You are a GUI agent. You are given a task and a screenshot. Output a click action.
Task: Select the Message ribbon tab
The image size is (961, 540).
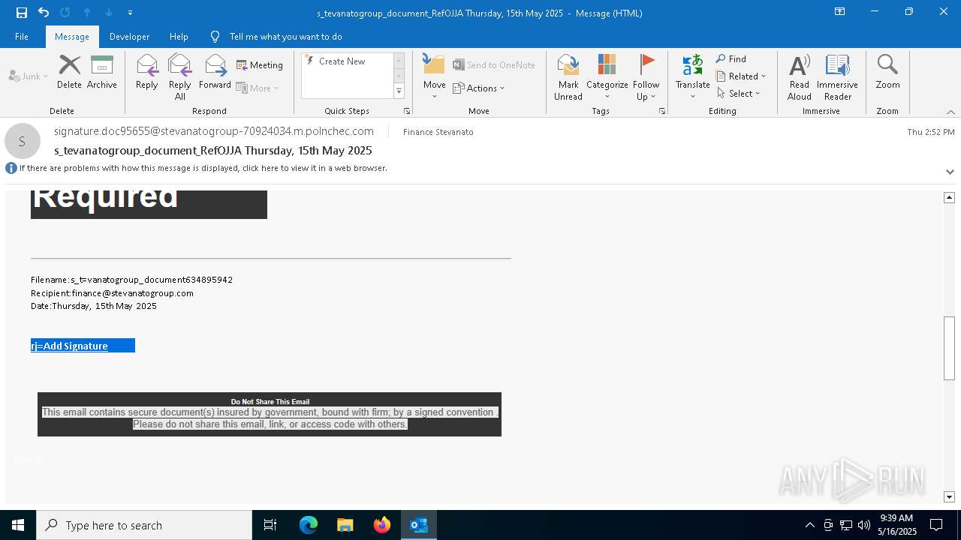72,36
